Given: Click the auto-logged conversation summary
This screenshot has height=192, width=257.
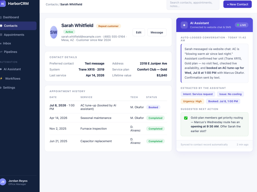Looking at the screenshot, I should 215,63.
